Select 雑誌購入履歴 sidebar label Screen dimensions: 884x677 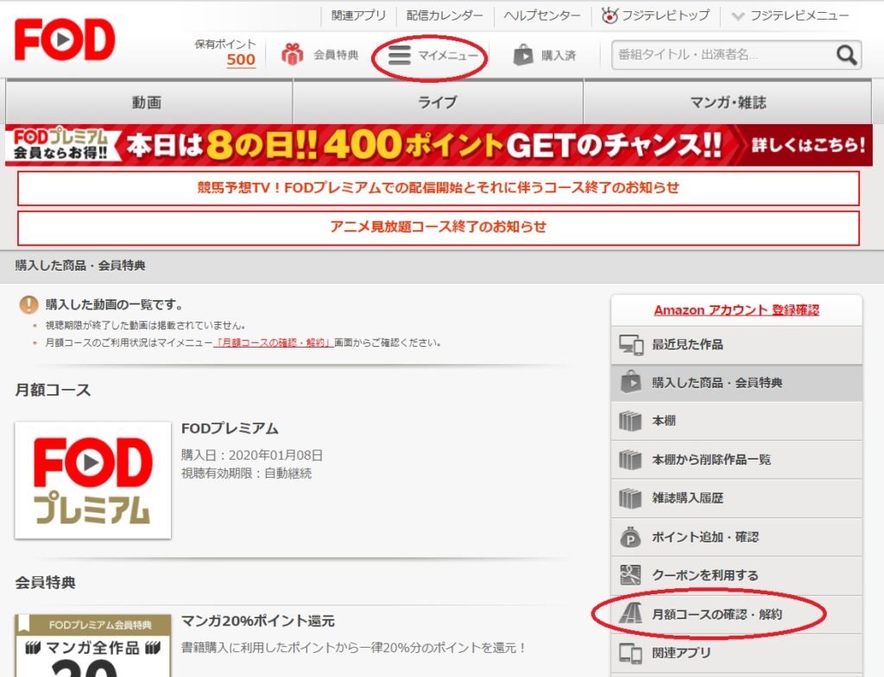pos(687,498)
